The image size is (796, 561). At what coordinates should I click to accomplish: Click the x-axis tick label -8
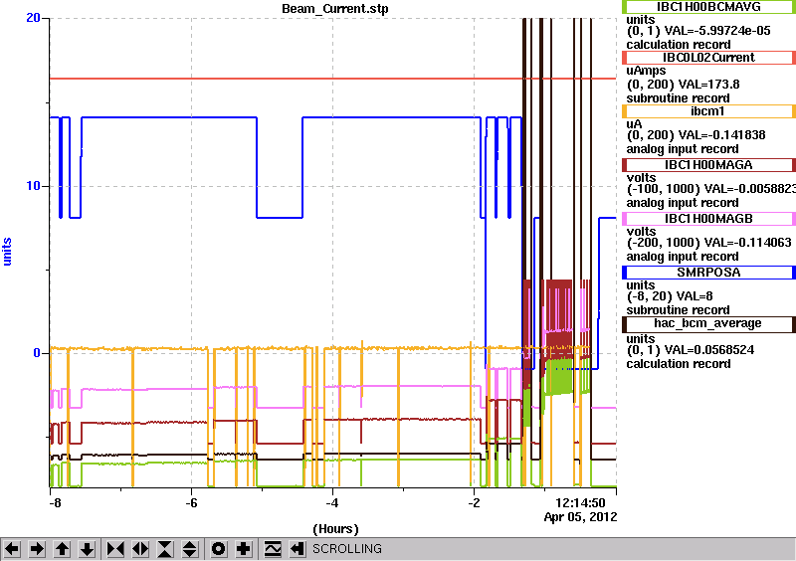point(55,503)
